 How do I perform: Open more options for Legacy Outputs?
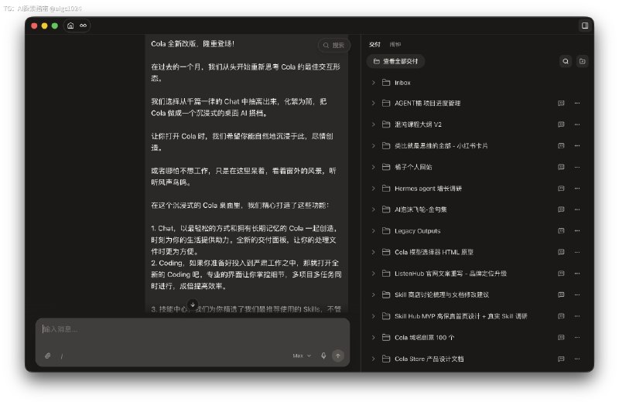click(577, 231)
